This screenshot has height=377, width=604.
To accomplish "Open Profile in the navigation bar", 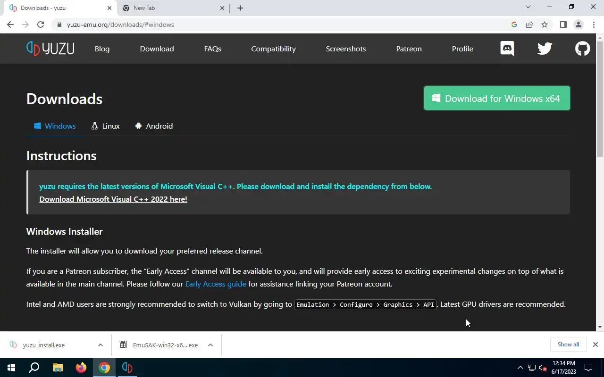I will coord(462,49).
